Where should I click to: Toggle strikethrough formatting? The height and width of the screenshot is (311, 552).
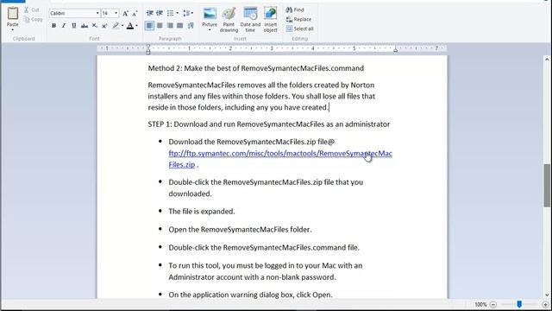[85, 25]
